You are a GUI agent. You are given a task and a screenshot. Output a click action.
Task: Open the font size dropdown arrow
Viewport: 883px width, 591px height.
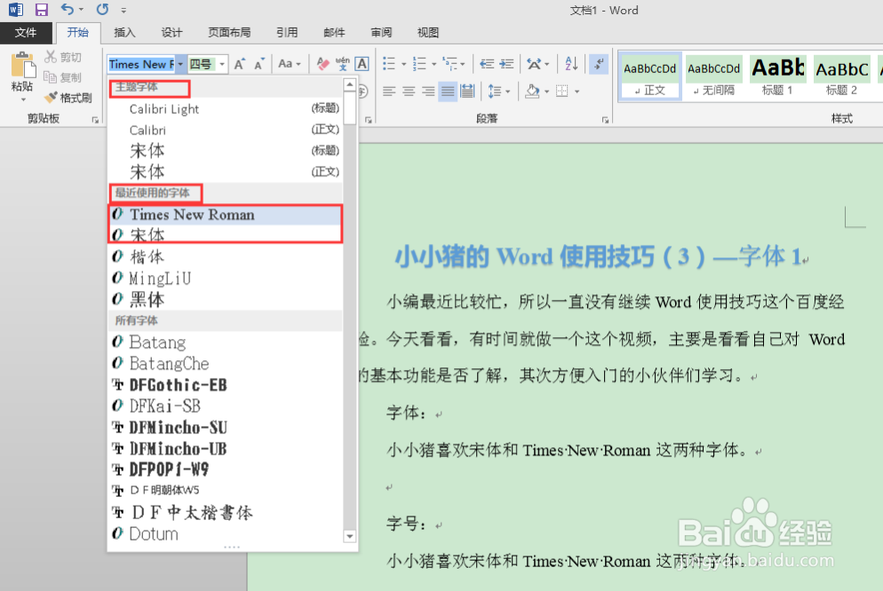coord(222,64)
